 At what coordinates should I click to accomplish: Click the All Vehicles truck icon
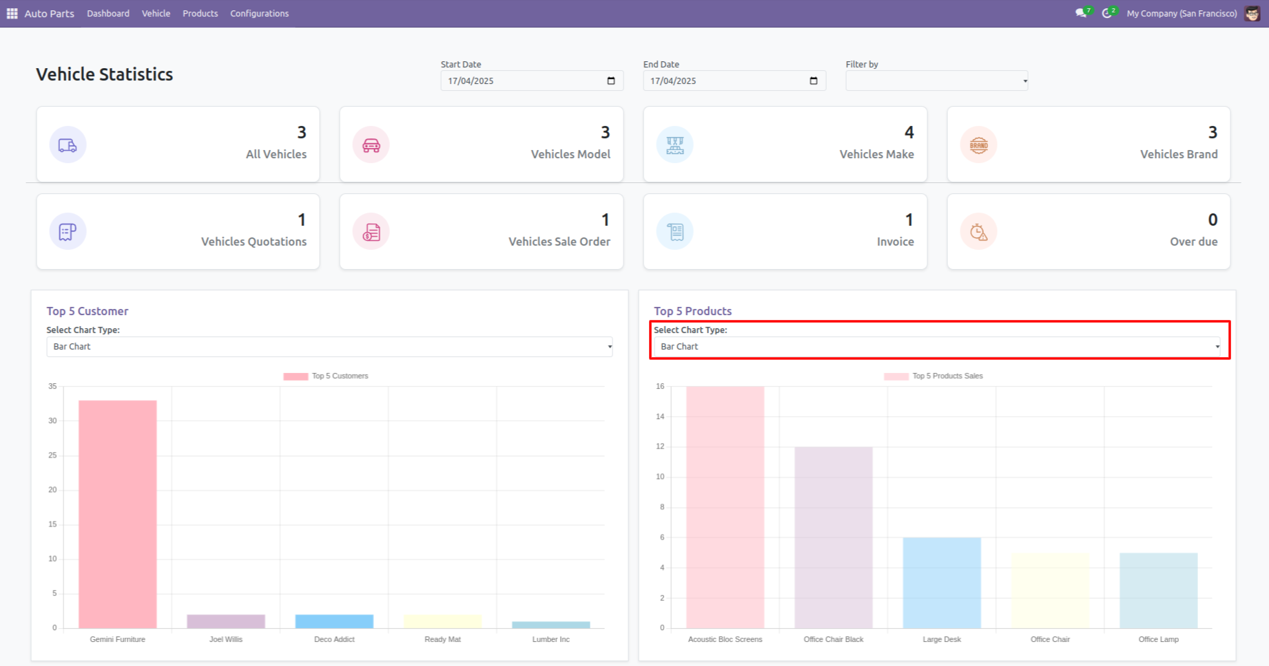(x=68, y=145)
